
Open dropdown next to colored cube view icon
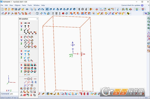click(133, 9)
